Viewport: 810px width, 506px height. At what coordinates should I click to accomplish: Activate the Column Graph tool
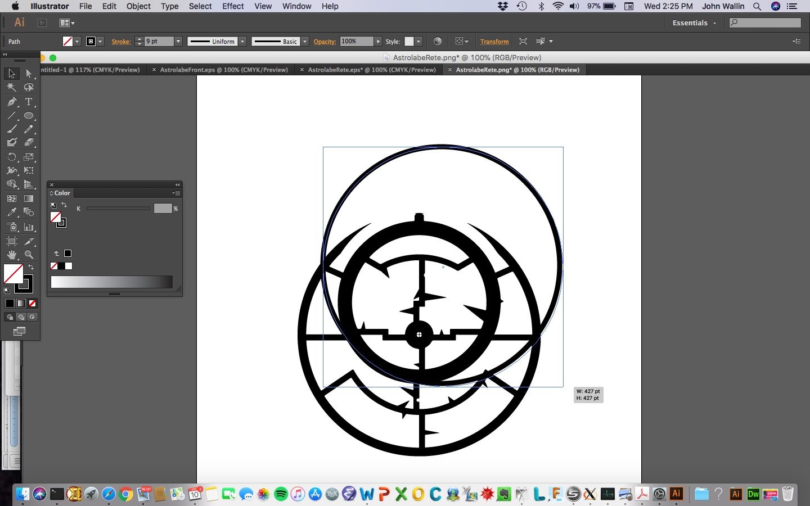[29, 227]
